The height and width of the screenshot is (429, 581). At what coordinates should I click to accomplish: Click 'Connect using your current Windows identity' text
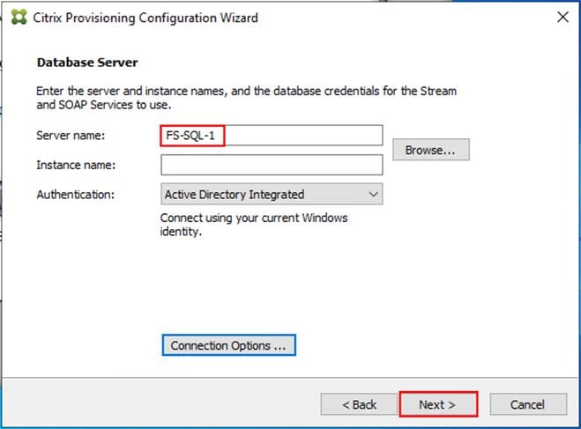[254, 225]
